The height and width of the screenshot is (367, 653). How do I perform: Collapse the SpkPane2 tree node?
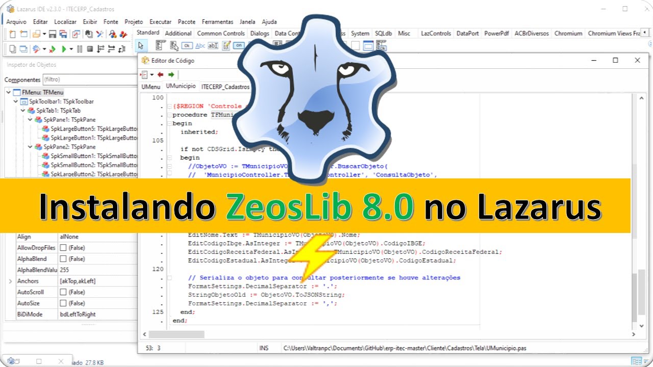(30, 147)
